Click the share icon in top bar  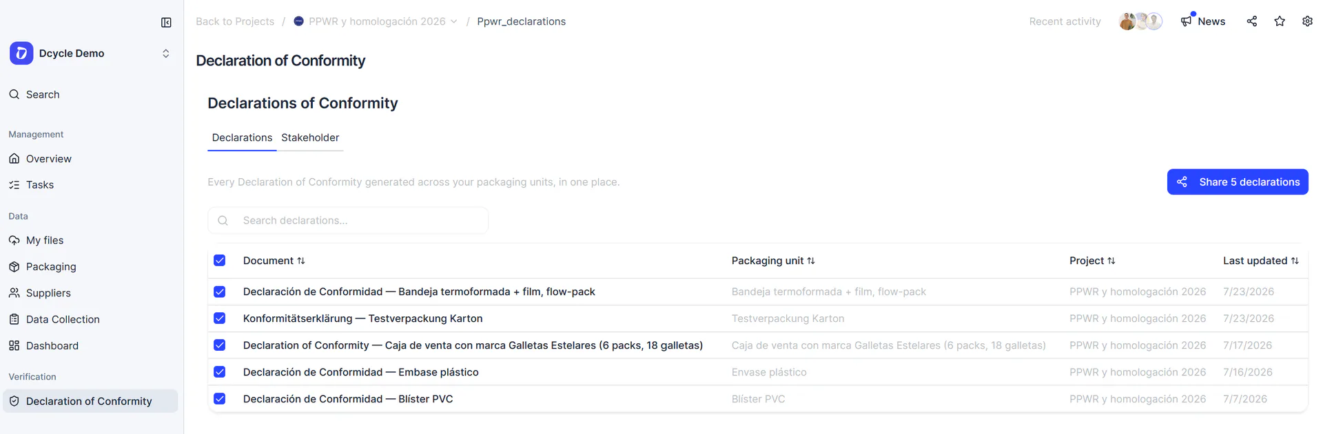[x=1252, y=21]
